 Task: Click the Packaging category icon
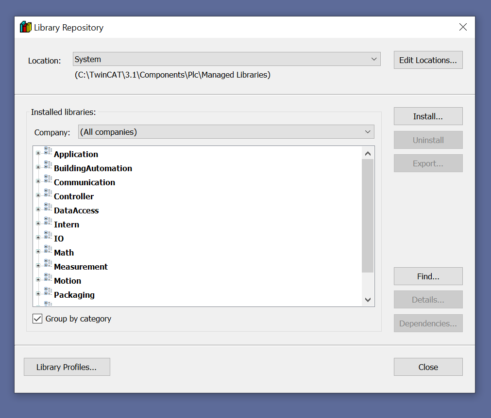48,291
